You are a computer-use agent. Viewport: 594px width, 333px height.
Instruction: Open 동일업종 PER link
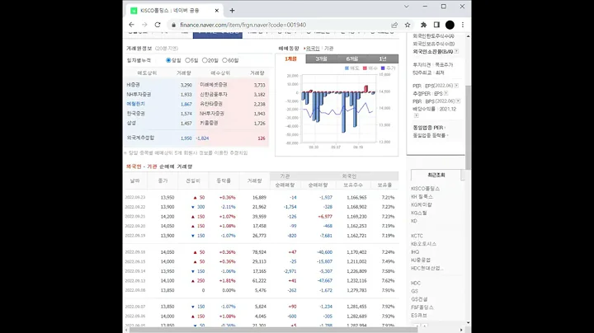tap(429, 128)
